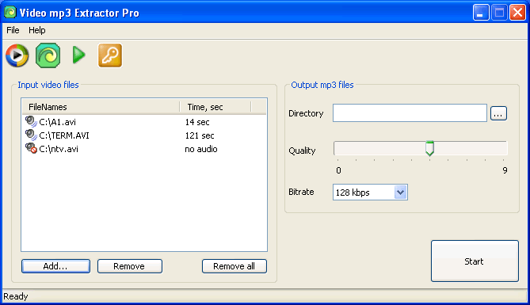The image size is (530, 305).
Task: Open the 128 kbps combo box
Action: click(370, 193)
